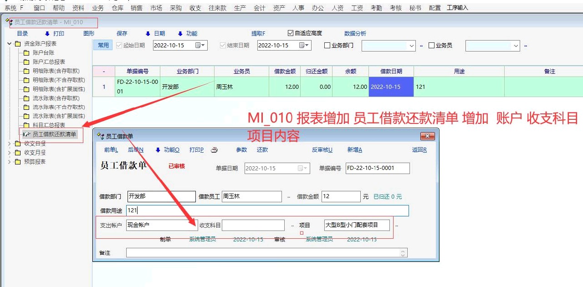Click the 收支科目 input field
The image size is (583, 287).
coord(253,225)
